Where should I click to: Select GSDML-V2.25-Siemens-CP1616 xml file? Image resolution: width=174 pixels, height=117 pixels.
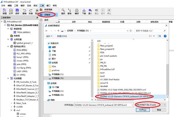[x=126, y=97]
